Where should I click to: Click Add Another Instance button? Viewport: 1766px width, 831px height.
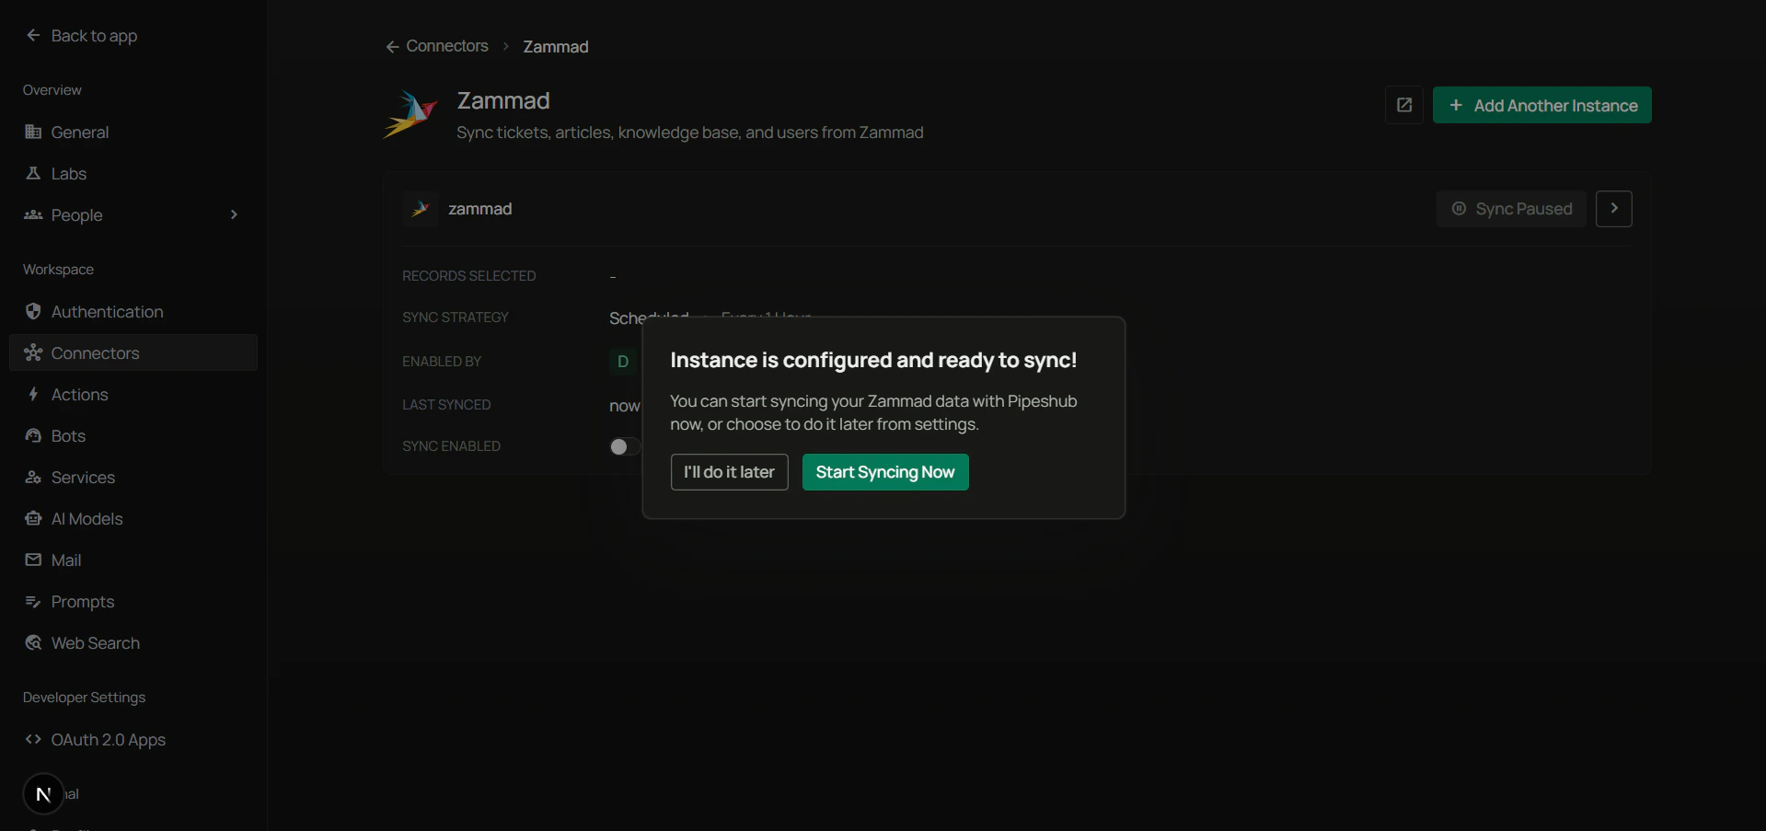click(1542, 105)
